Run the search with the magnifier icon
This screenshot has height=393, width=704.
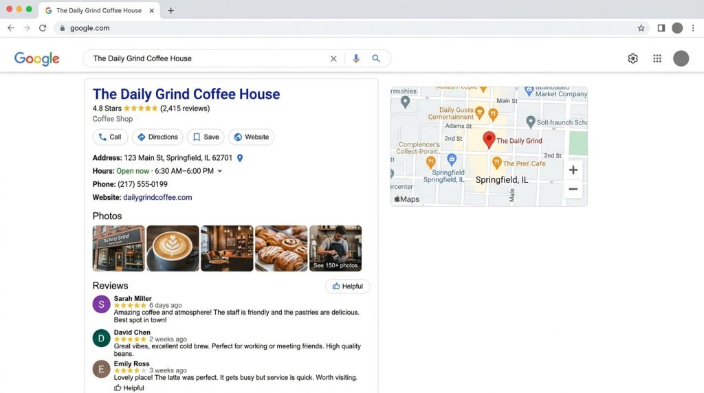(376, 58)
